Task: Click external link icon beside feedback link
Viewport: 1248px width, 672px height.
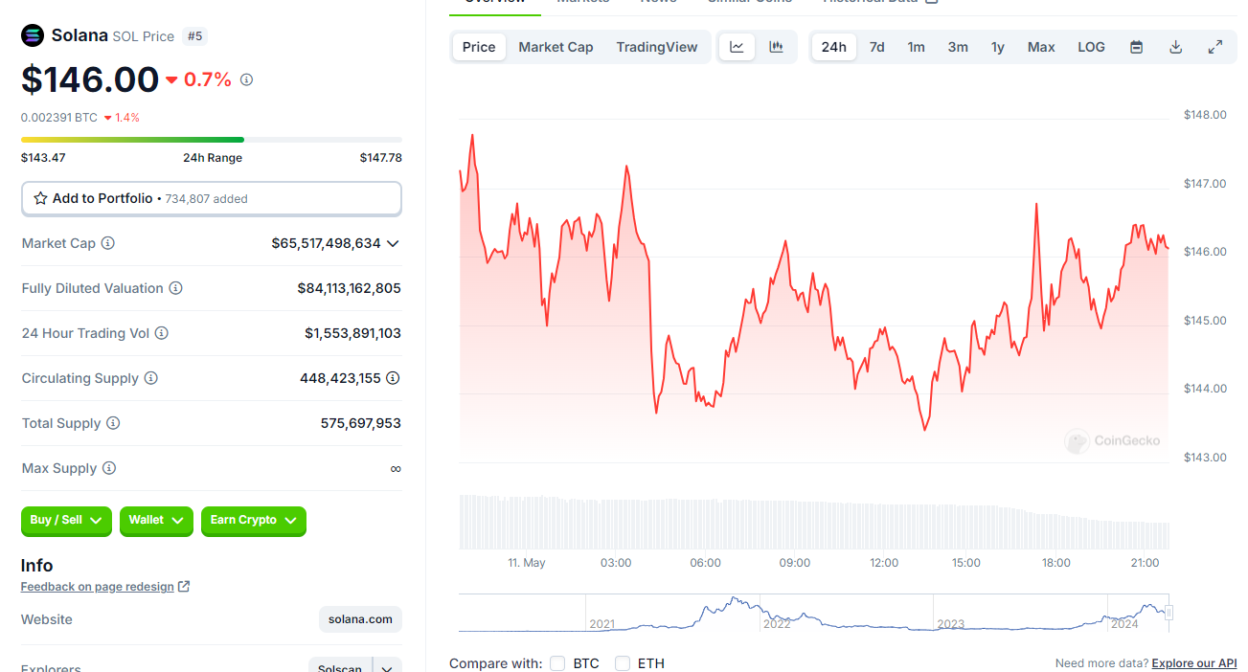Action: point(184,587)
